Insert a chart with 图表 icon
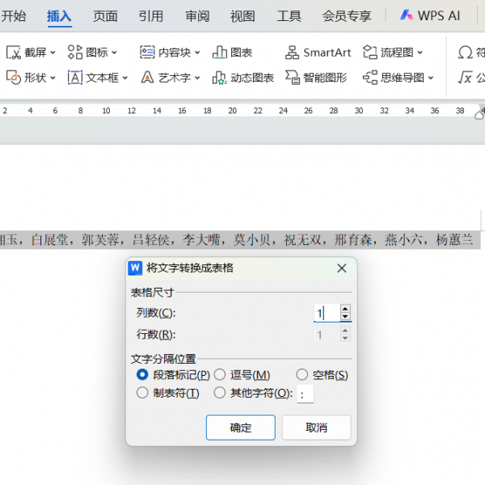Viewport: 485px width, 485px height. 220,53
